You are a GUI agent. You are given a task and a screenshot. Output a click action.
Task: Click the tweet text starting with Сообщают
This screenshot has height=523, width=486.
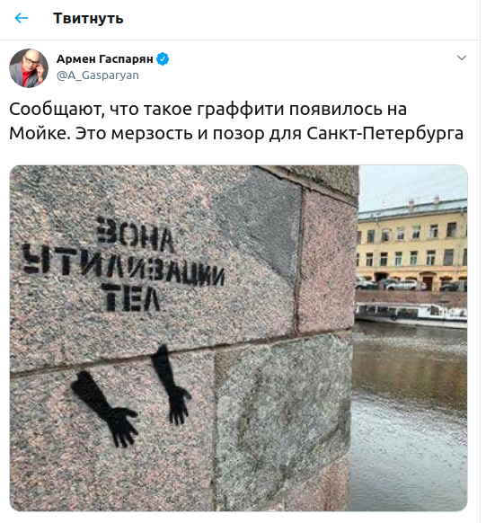point(236,121)
